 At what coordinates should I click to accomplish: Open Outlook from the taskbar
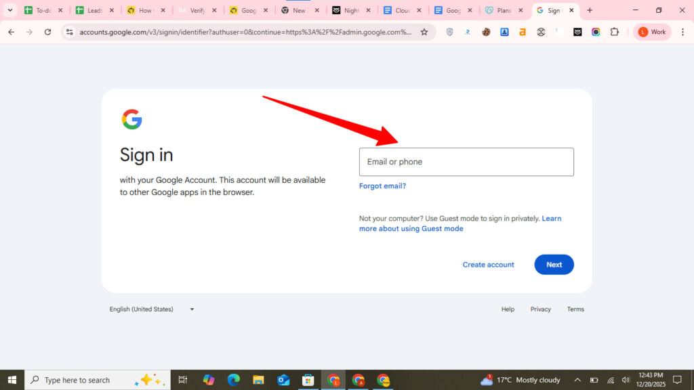[x=283, y=380]
